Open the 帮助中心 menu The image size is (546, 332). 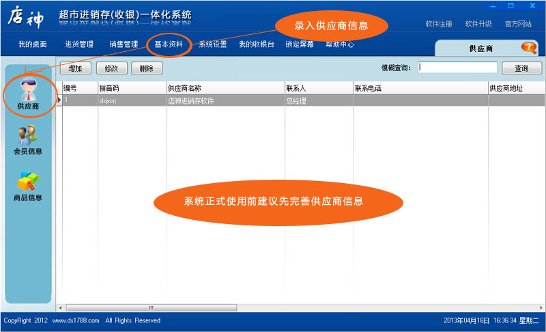340,44
